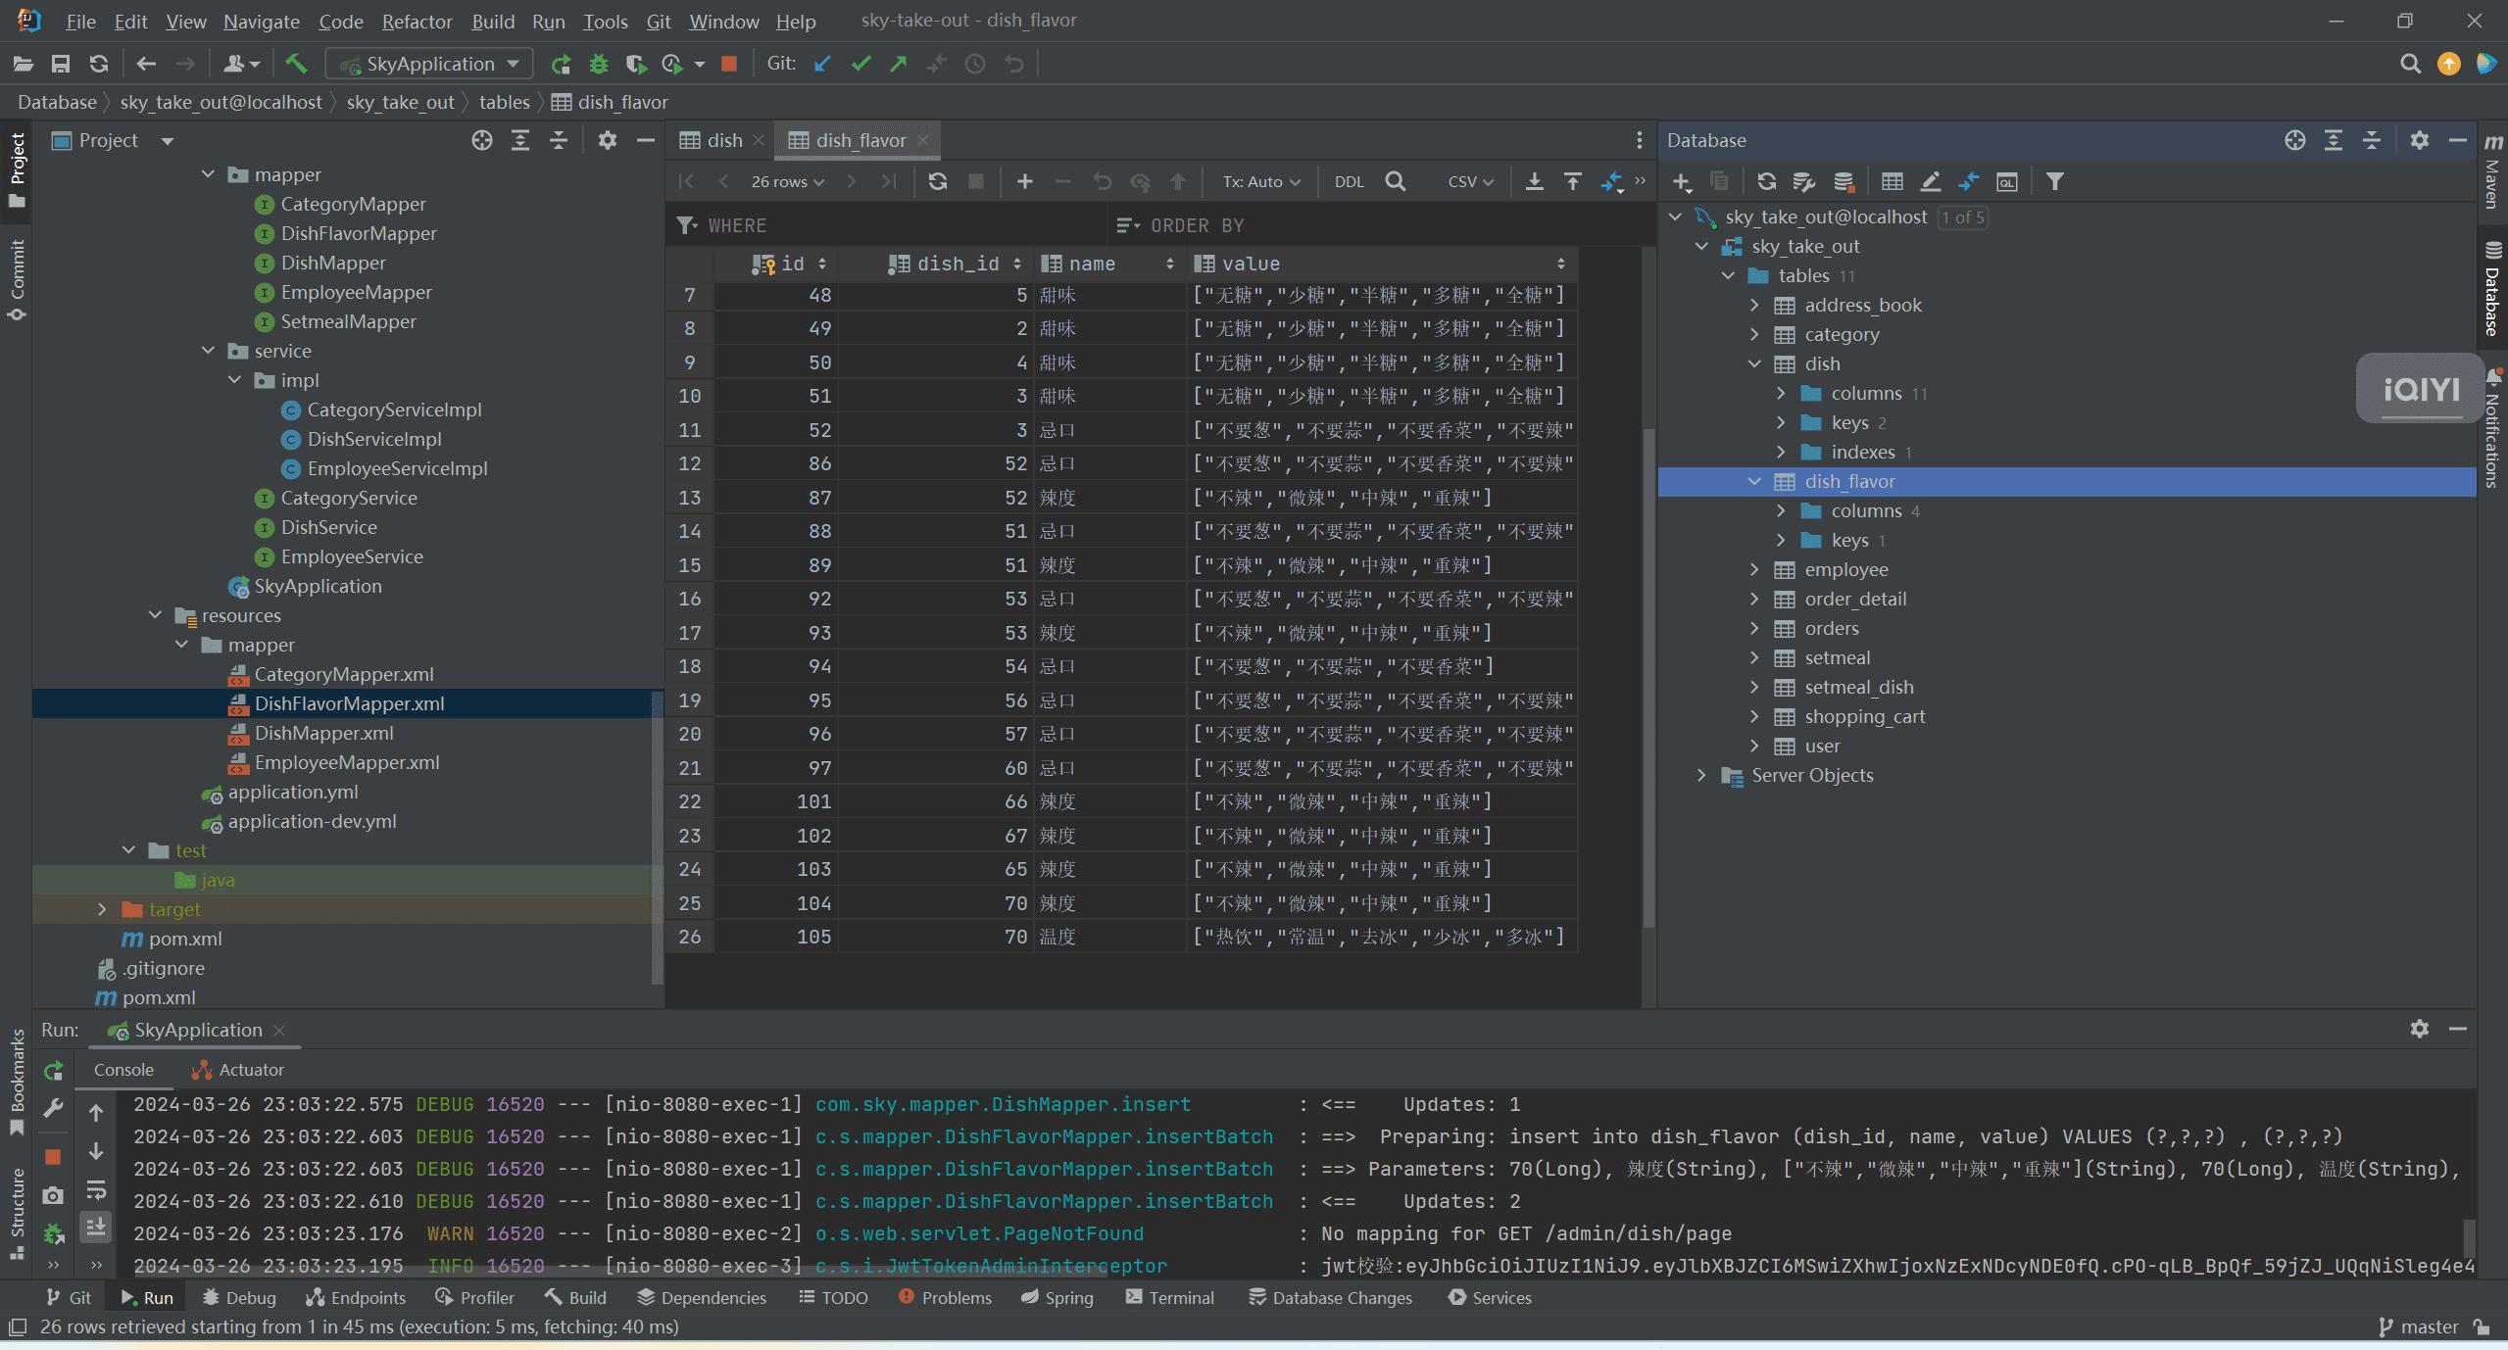The image size is (2508, 1350).
Task: Click the tables breadcrumb
Action: [x=504, y=102]
